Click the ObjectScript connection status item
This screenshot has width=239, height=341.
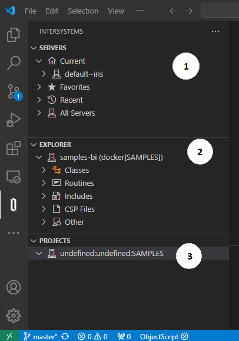164,336
